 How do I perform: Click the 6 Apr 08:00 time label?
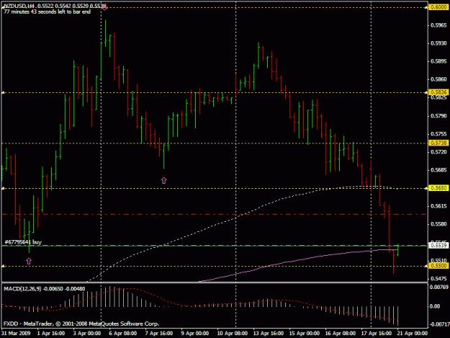click(x=122, y=334)
